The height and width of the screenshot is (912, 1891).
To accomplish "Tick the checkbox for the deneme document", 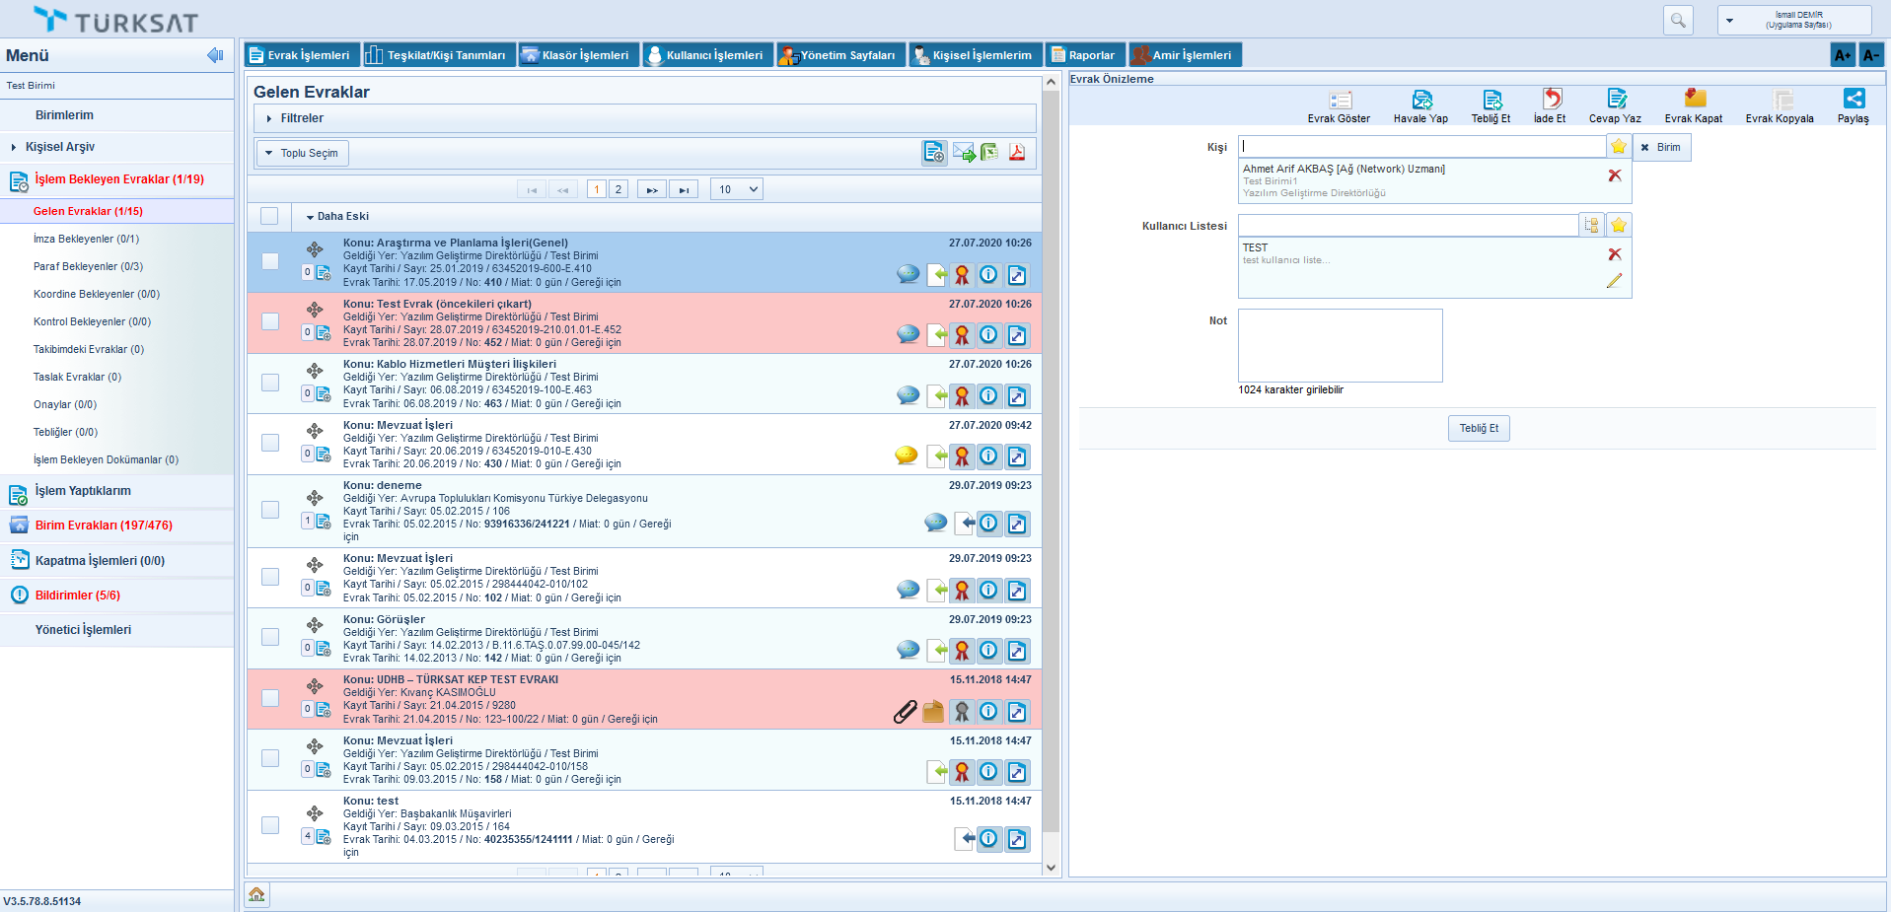I will [x=270, y=510].
